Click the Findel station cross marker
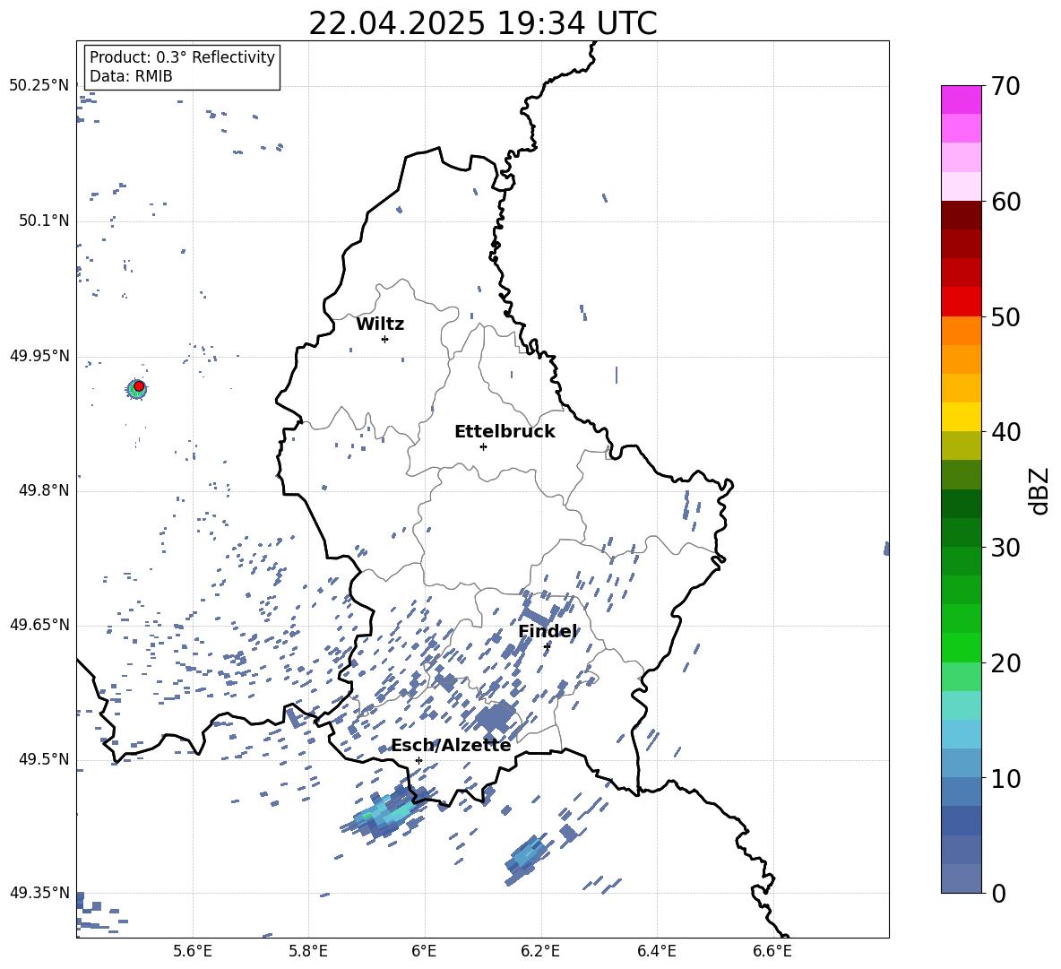 point(547,646)
